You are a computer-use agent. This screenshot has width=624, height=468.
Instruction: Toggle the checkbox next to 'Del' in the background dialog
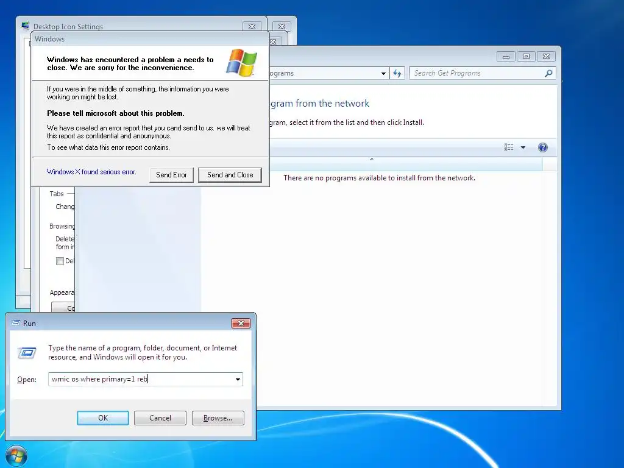[x=60, y=261]
